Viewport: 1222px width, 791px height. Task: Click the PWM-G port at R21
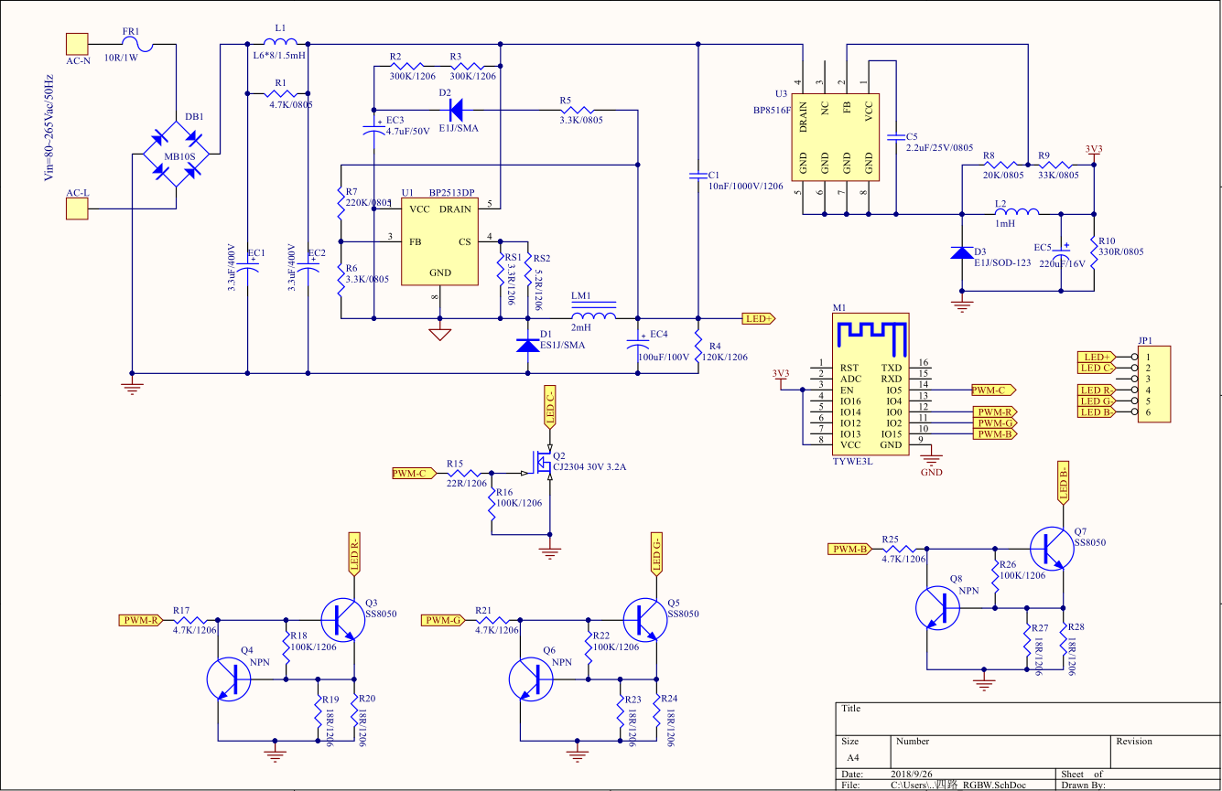pyautogui.click(x=444, y=619)
